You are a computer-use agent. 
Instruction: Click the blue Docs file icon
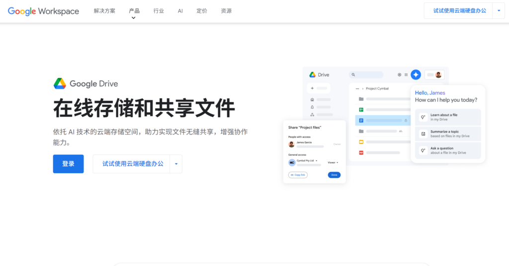click(x=361, y=120)
